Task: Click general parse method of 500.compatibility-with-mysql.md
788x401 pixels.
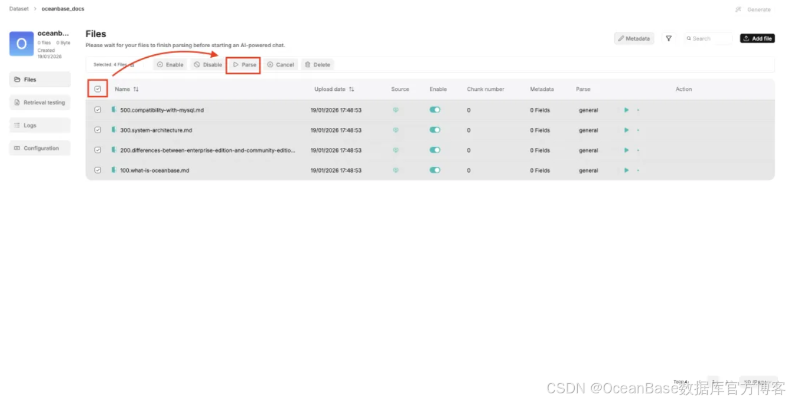Action: (588, 110)
